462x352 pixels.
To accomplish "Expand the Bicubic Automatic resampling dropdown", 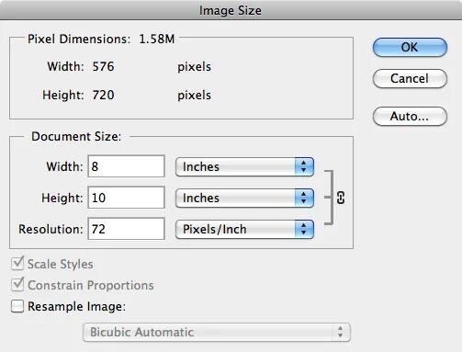I will (x=217, y=333).
